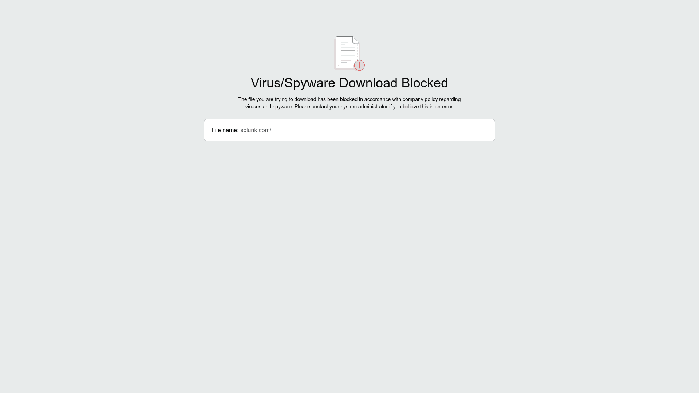Image resolution: width=699 pixels, height=393 pixels.
Task: Select the word "Virus/Spyware" in the heading
Action: click(293, 83)
